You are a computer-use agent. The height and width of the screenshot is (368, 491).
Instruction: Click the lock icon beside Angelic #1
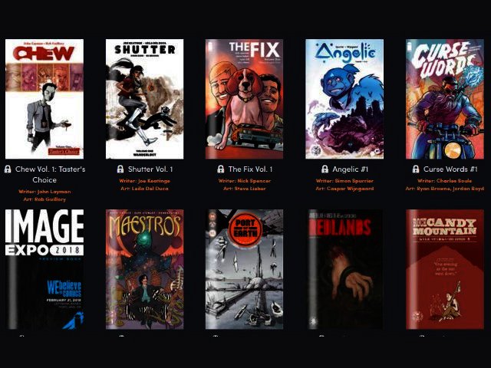pos(325,169)
